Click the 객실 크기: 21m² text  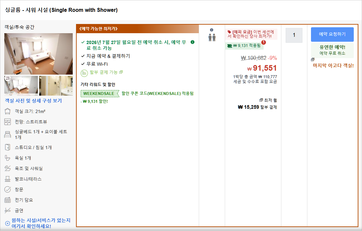tap(30, 112)
